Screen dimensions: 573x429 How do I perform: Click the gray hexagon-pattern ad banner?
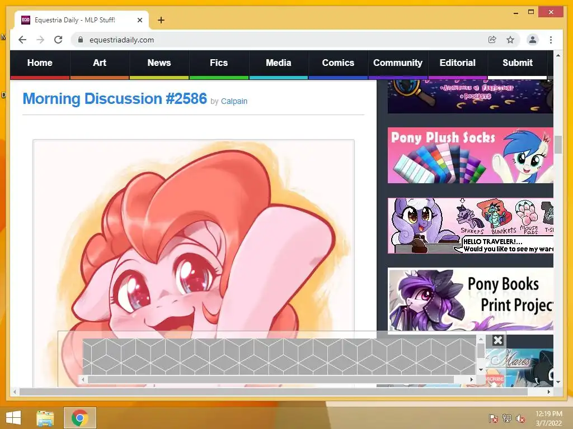(280, 356)
